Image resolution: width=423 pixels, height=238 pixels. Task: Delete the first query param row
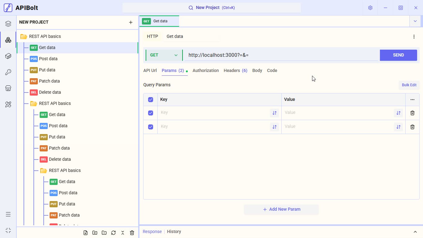(x=412, y=113)
